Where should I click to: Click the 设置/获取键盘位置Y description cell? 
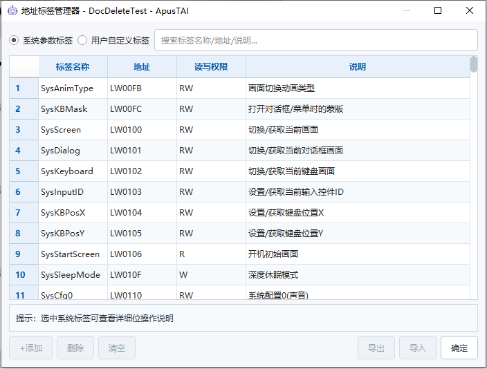358,234
